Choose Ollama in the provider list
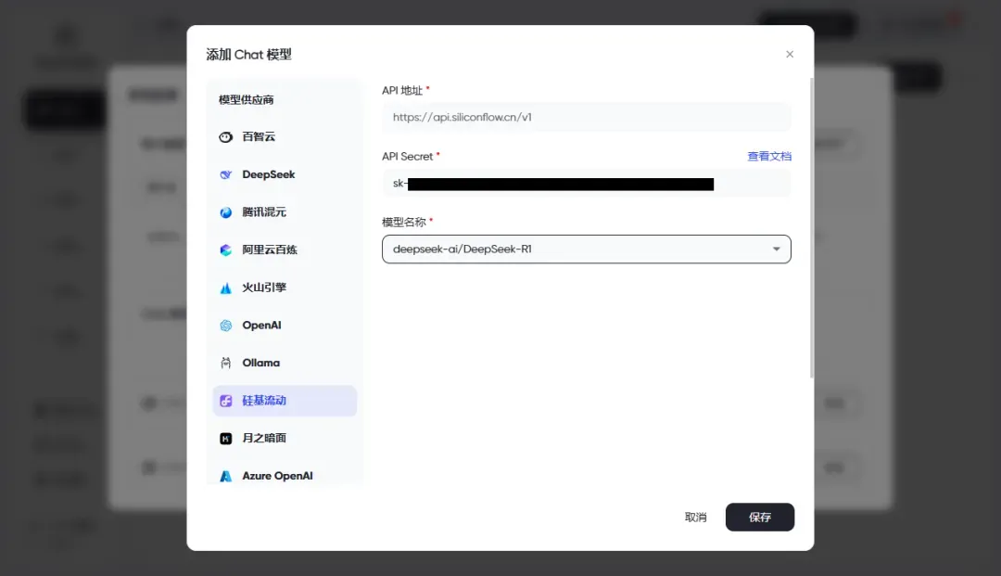 pyautogui.click(x=285, y=364)
